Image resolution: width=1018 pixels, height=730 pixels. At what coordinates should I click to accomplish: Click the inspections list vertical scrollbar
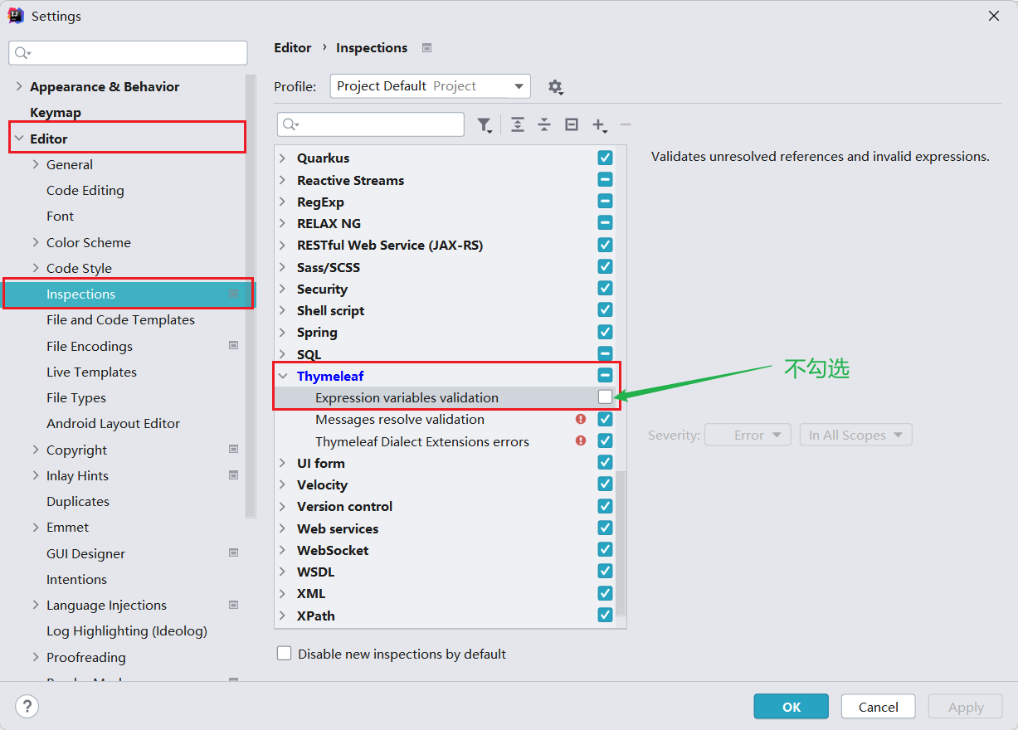pyautogui.click(x=622, y=544)
